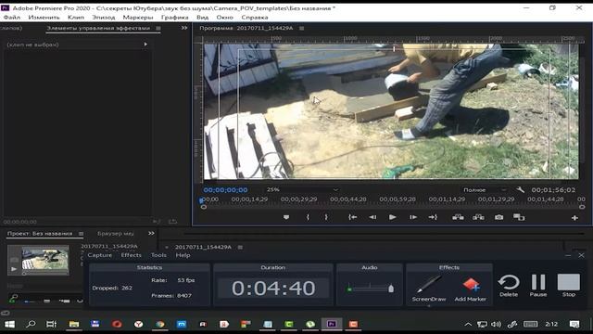
Task: Switch to the Браузер медиа tab
Action: [x=115, y=234]
